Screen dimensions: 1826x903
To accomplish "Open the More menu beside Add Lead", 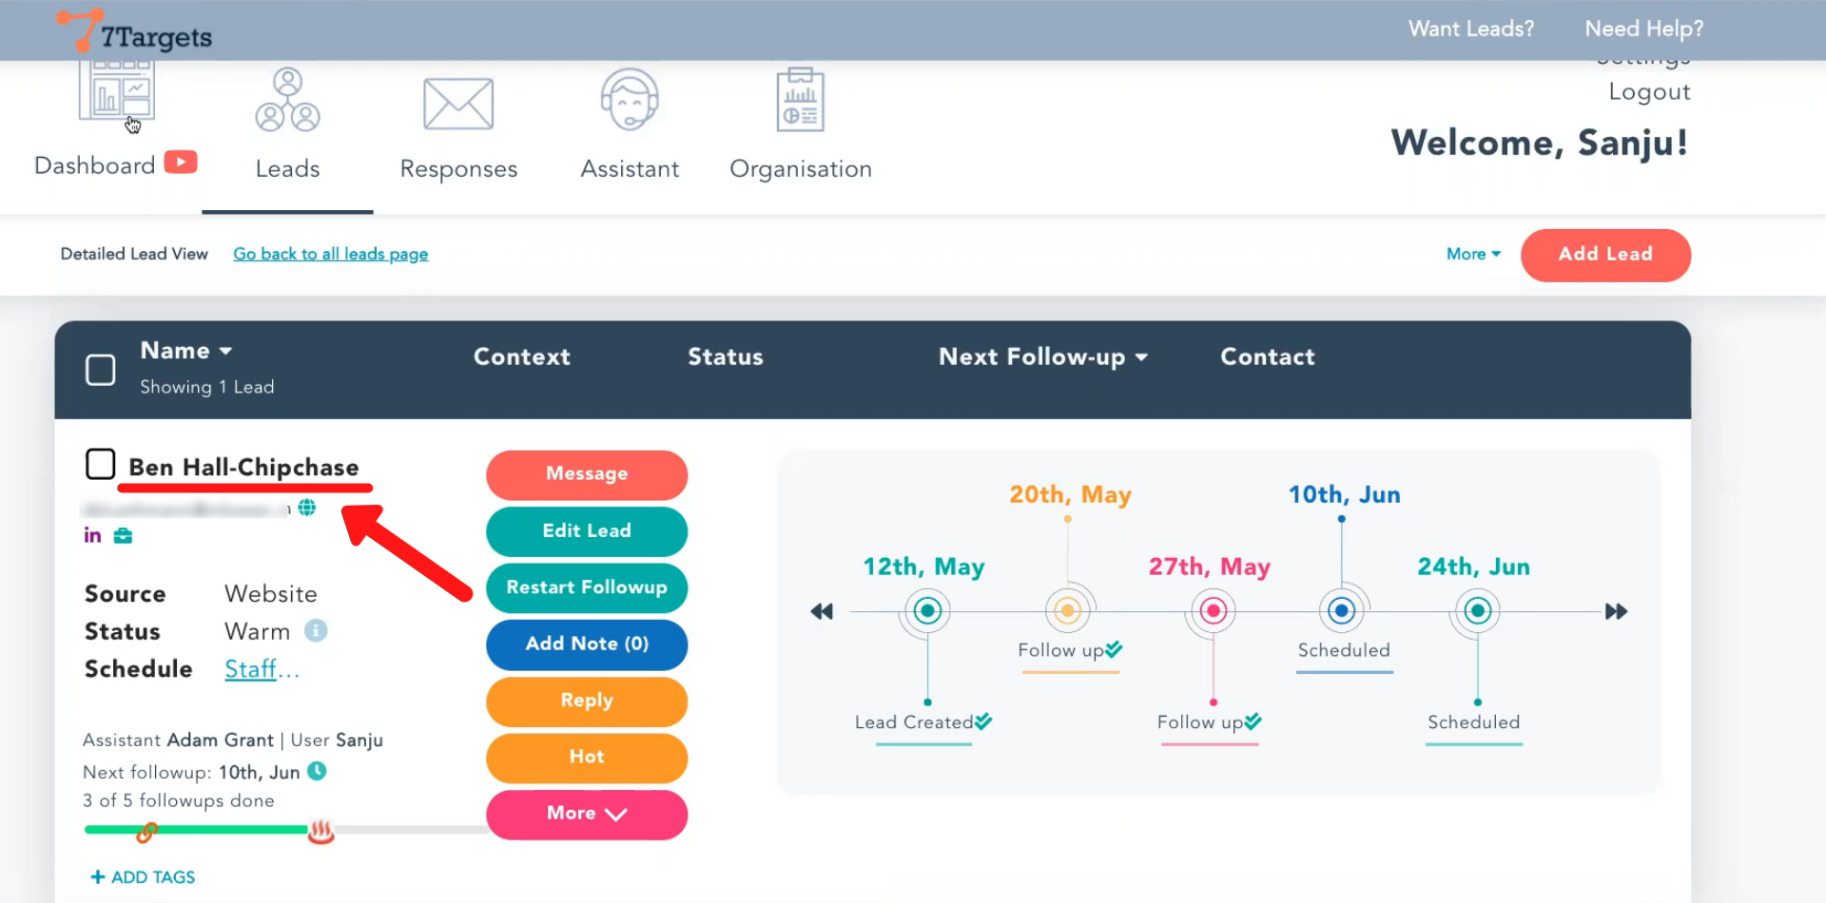I will click(x=1472, y=254).
